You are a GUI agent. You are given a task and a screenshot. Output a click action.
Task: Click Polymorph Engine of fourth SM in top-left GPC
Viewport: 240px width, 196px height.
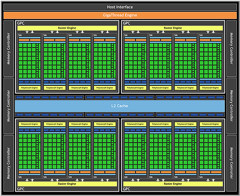pyautogui.click(x=105, y=88)
